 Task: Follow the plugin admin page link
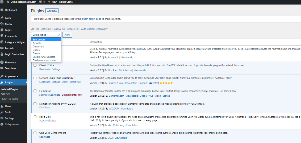[x=91, y=19]
